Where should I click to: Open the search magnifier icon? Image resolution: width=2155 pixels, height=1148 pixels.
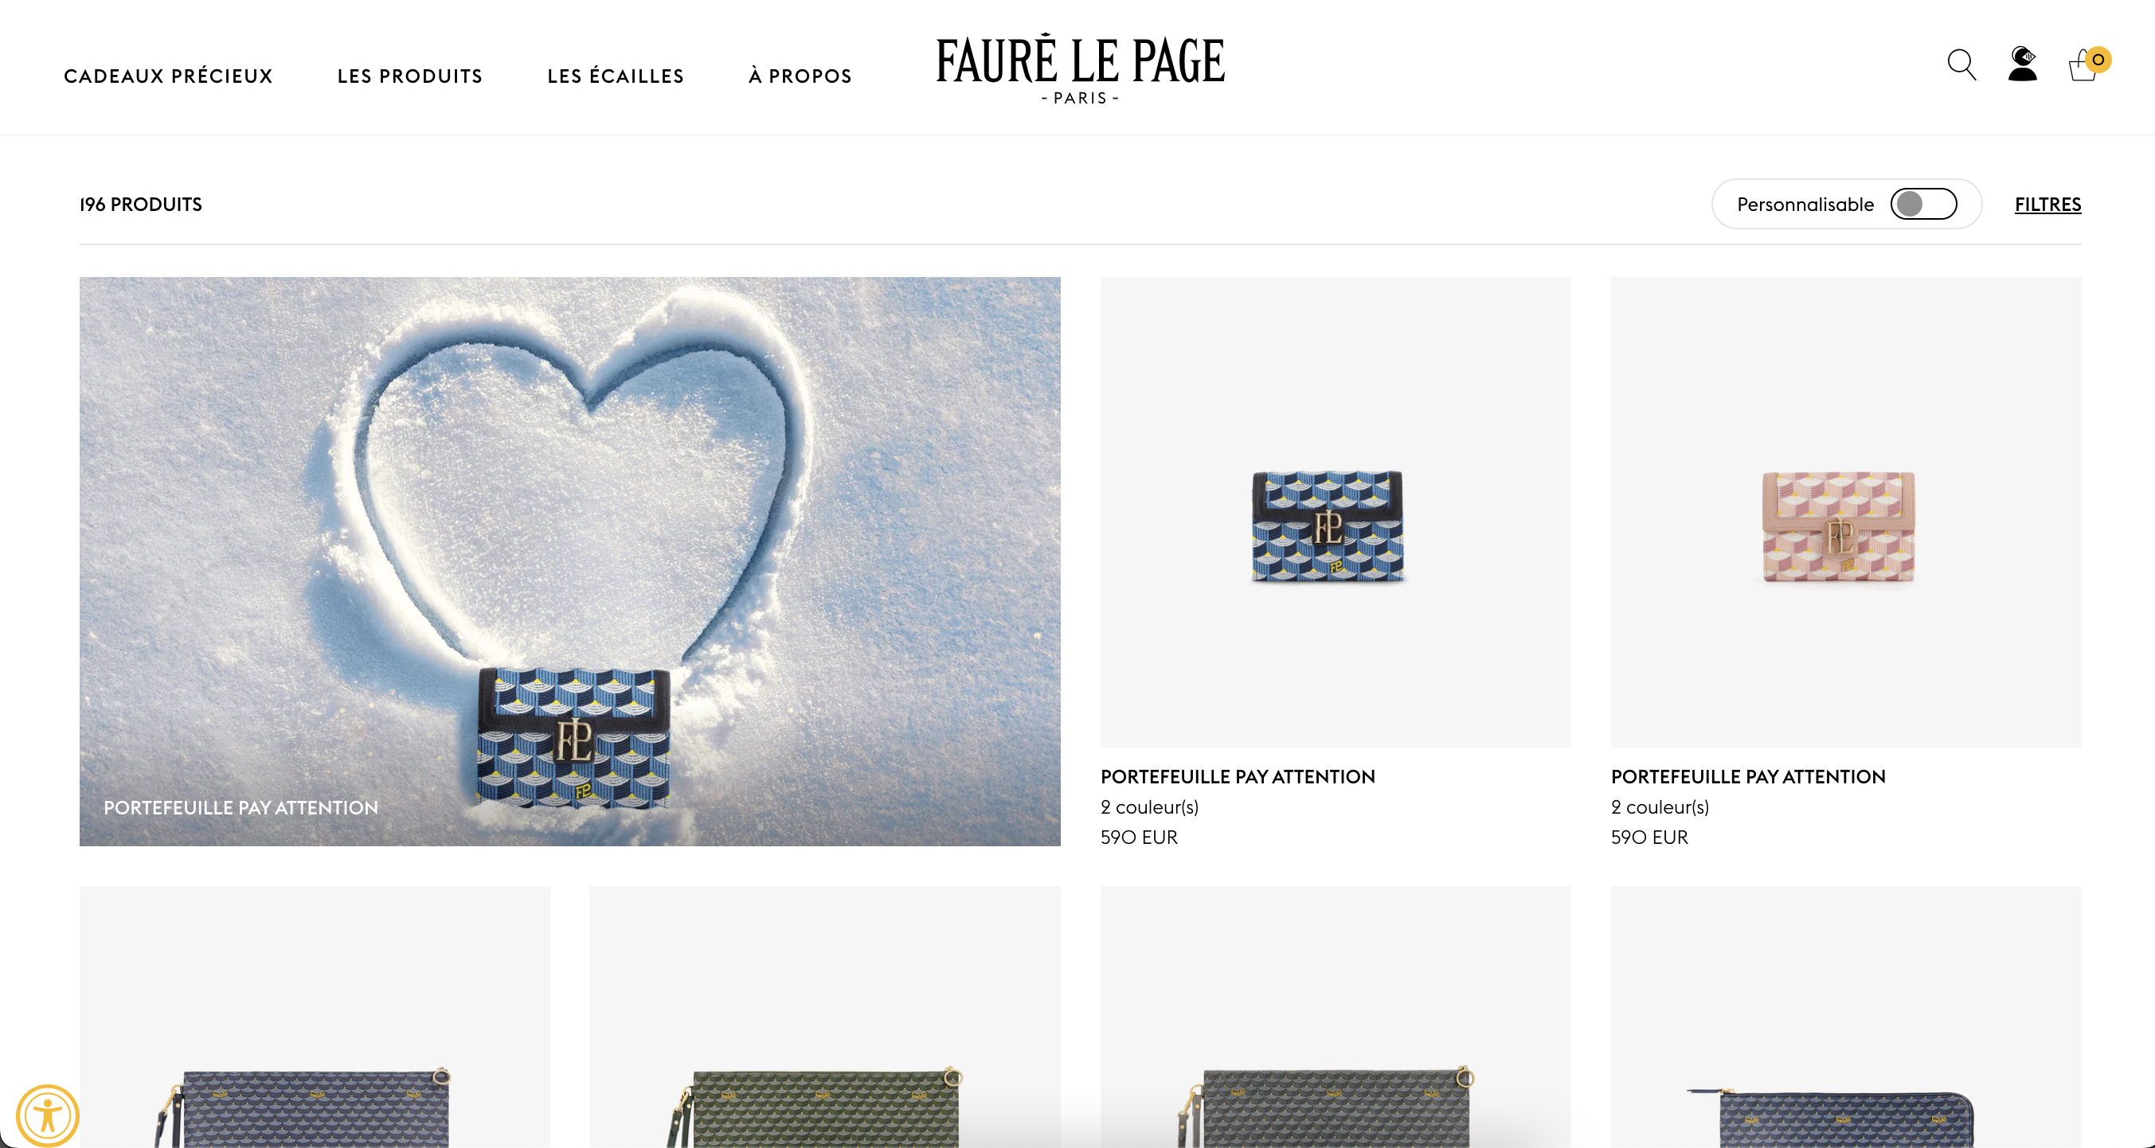click(1961, 64)
